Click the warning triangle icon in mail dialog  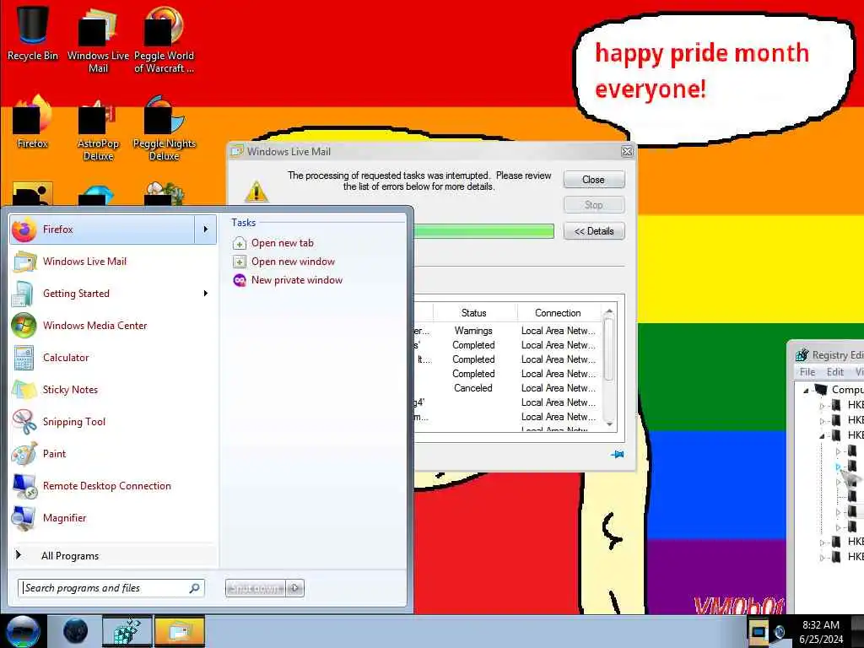(x=256, y=192)
